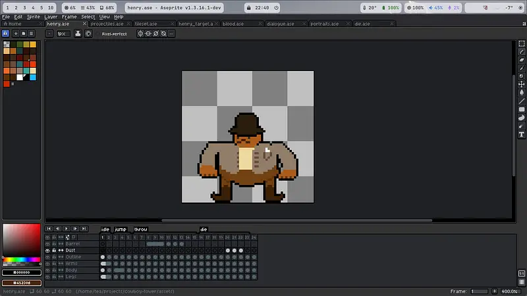This screenshot has height=296, width=527.
Task: Click the background color #452306 swatch
Action: click(21, 283)
